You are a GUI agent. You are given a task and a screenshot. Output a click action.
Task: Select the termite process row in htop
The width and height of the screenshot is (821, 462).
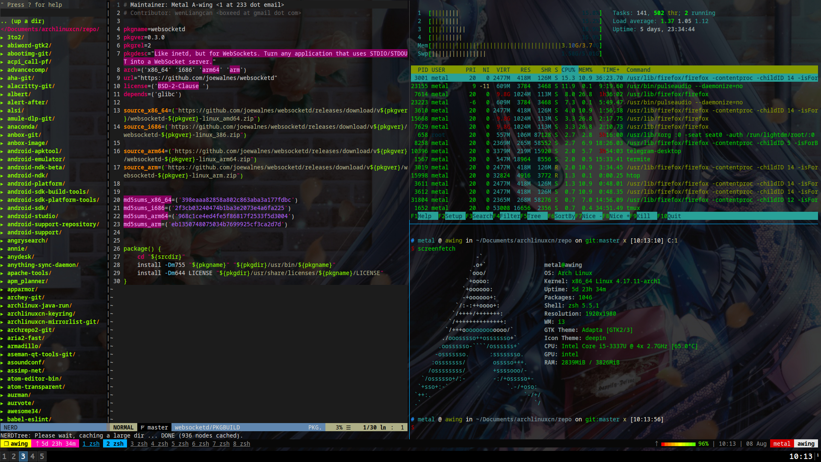(x=614, y=160)
